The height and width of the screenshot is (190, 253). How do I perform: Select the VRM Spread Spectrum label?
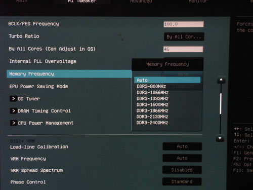36,171
